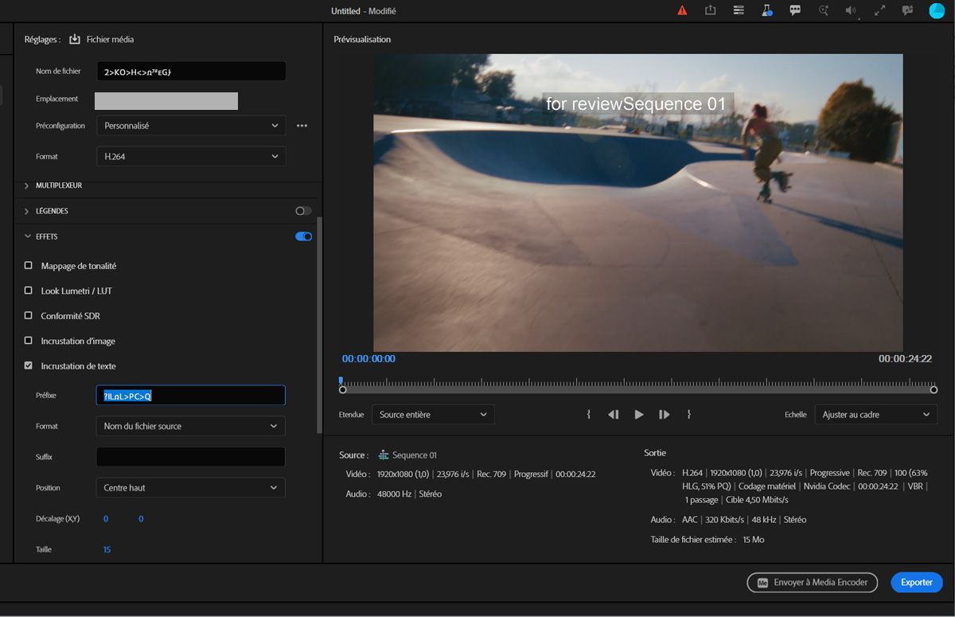The height and width of the screenshot is (617, 955).
Task: Click the 'Untitled - Modifié' window title
Action: click(363, 11)
